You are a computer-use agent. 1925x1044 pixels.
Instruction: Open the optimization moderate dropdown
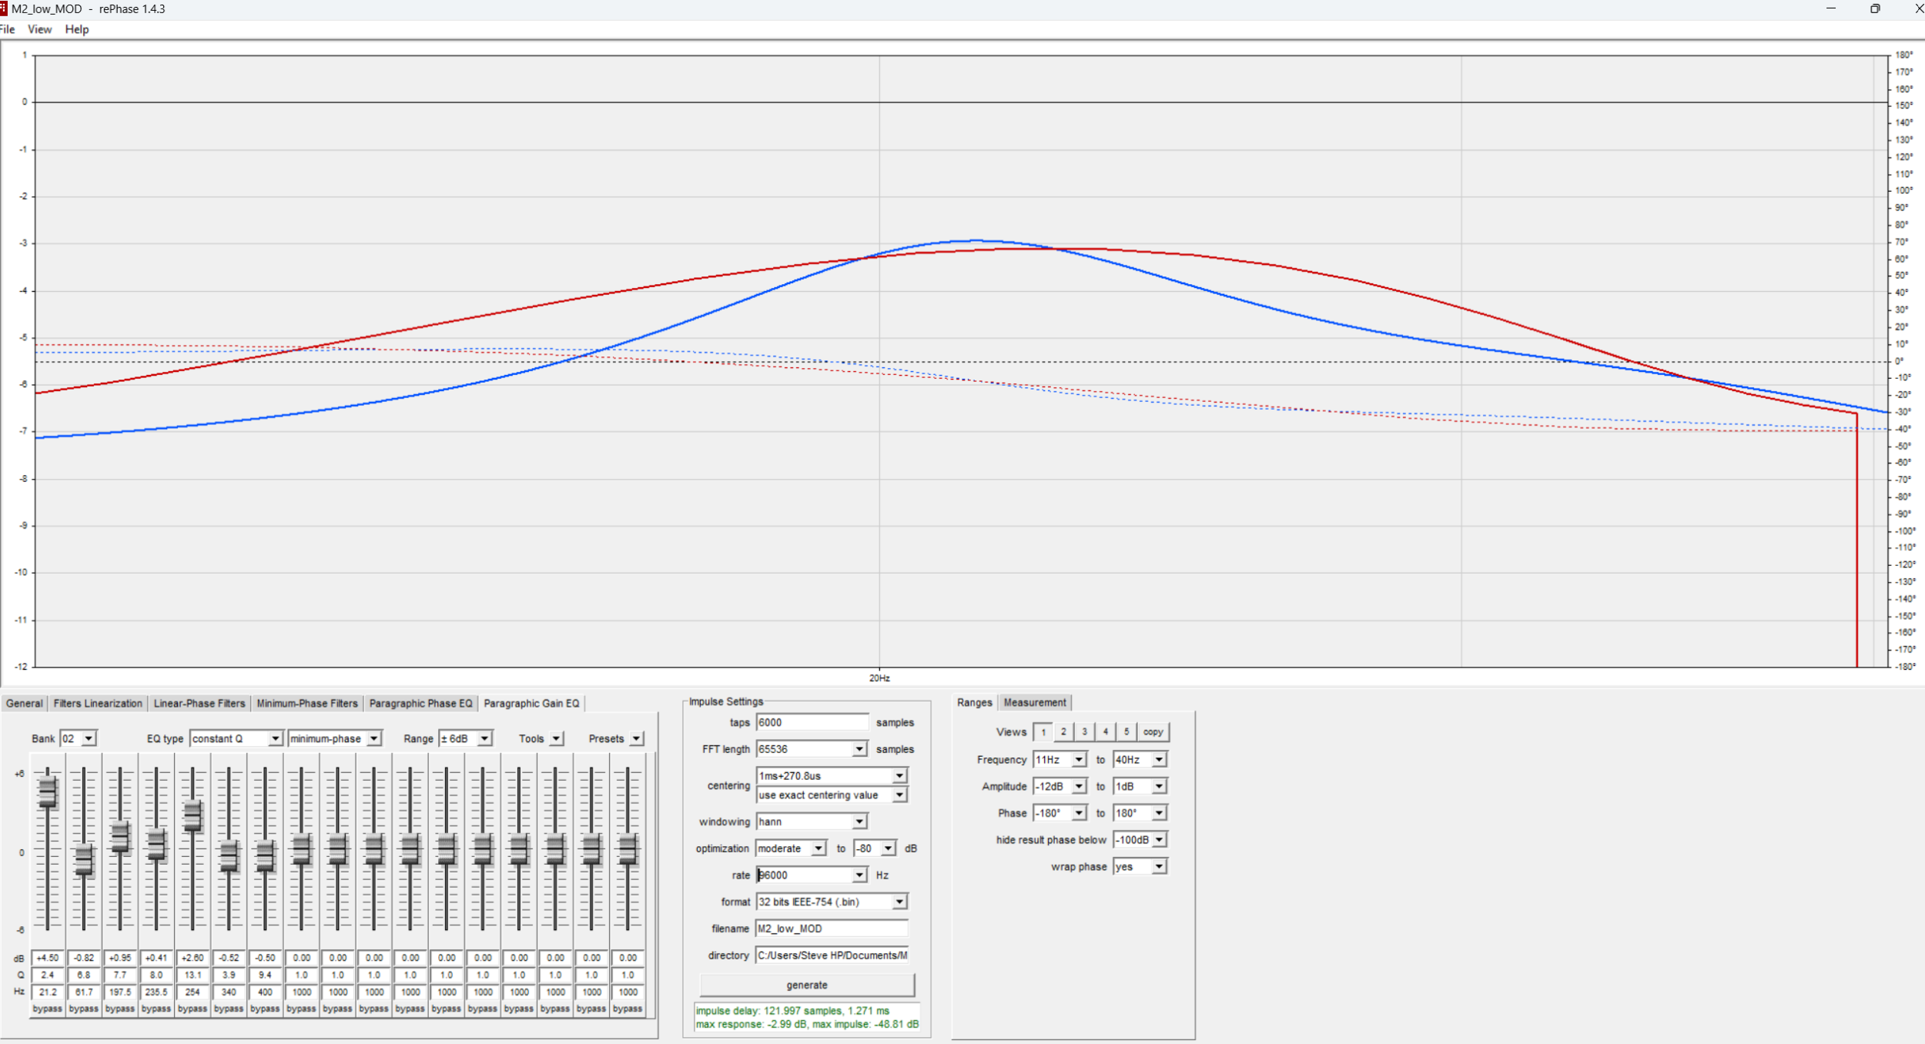pos(819,848)
